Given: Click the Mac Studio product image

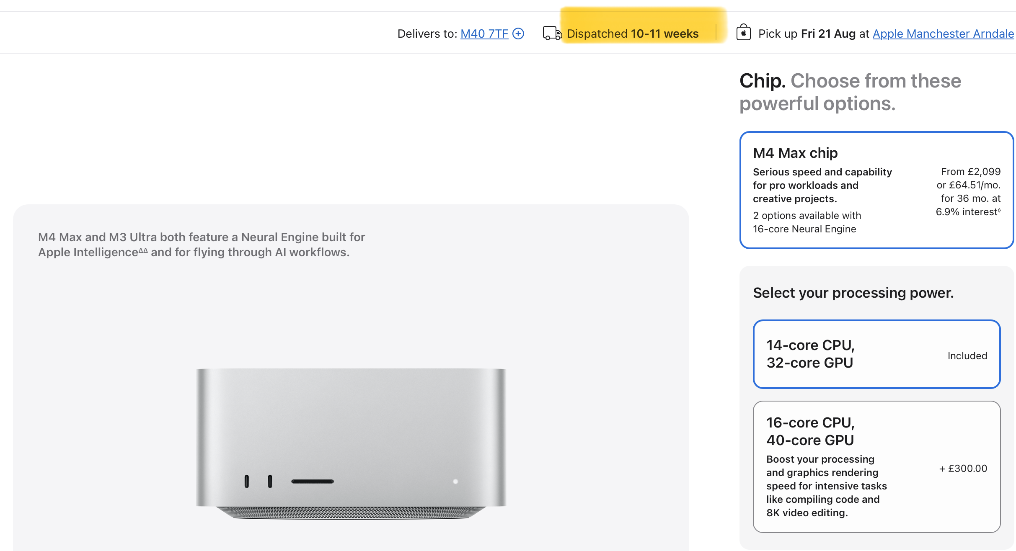Looking at the screenshot, I should pyautogui.click(x=351, y=444).
